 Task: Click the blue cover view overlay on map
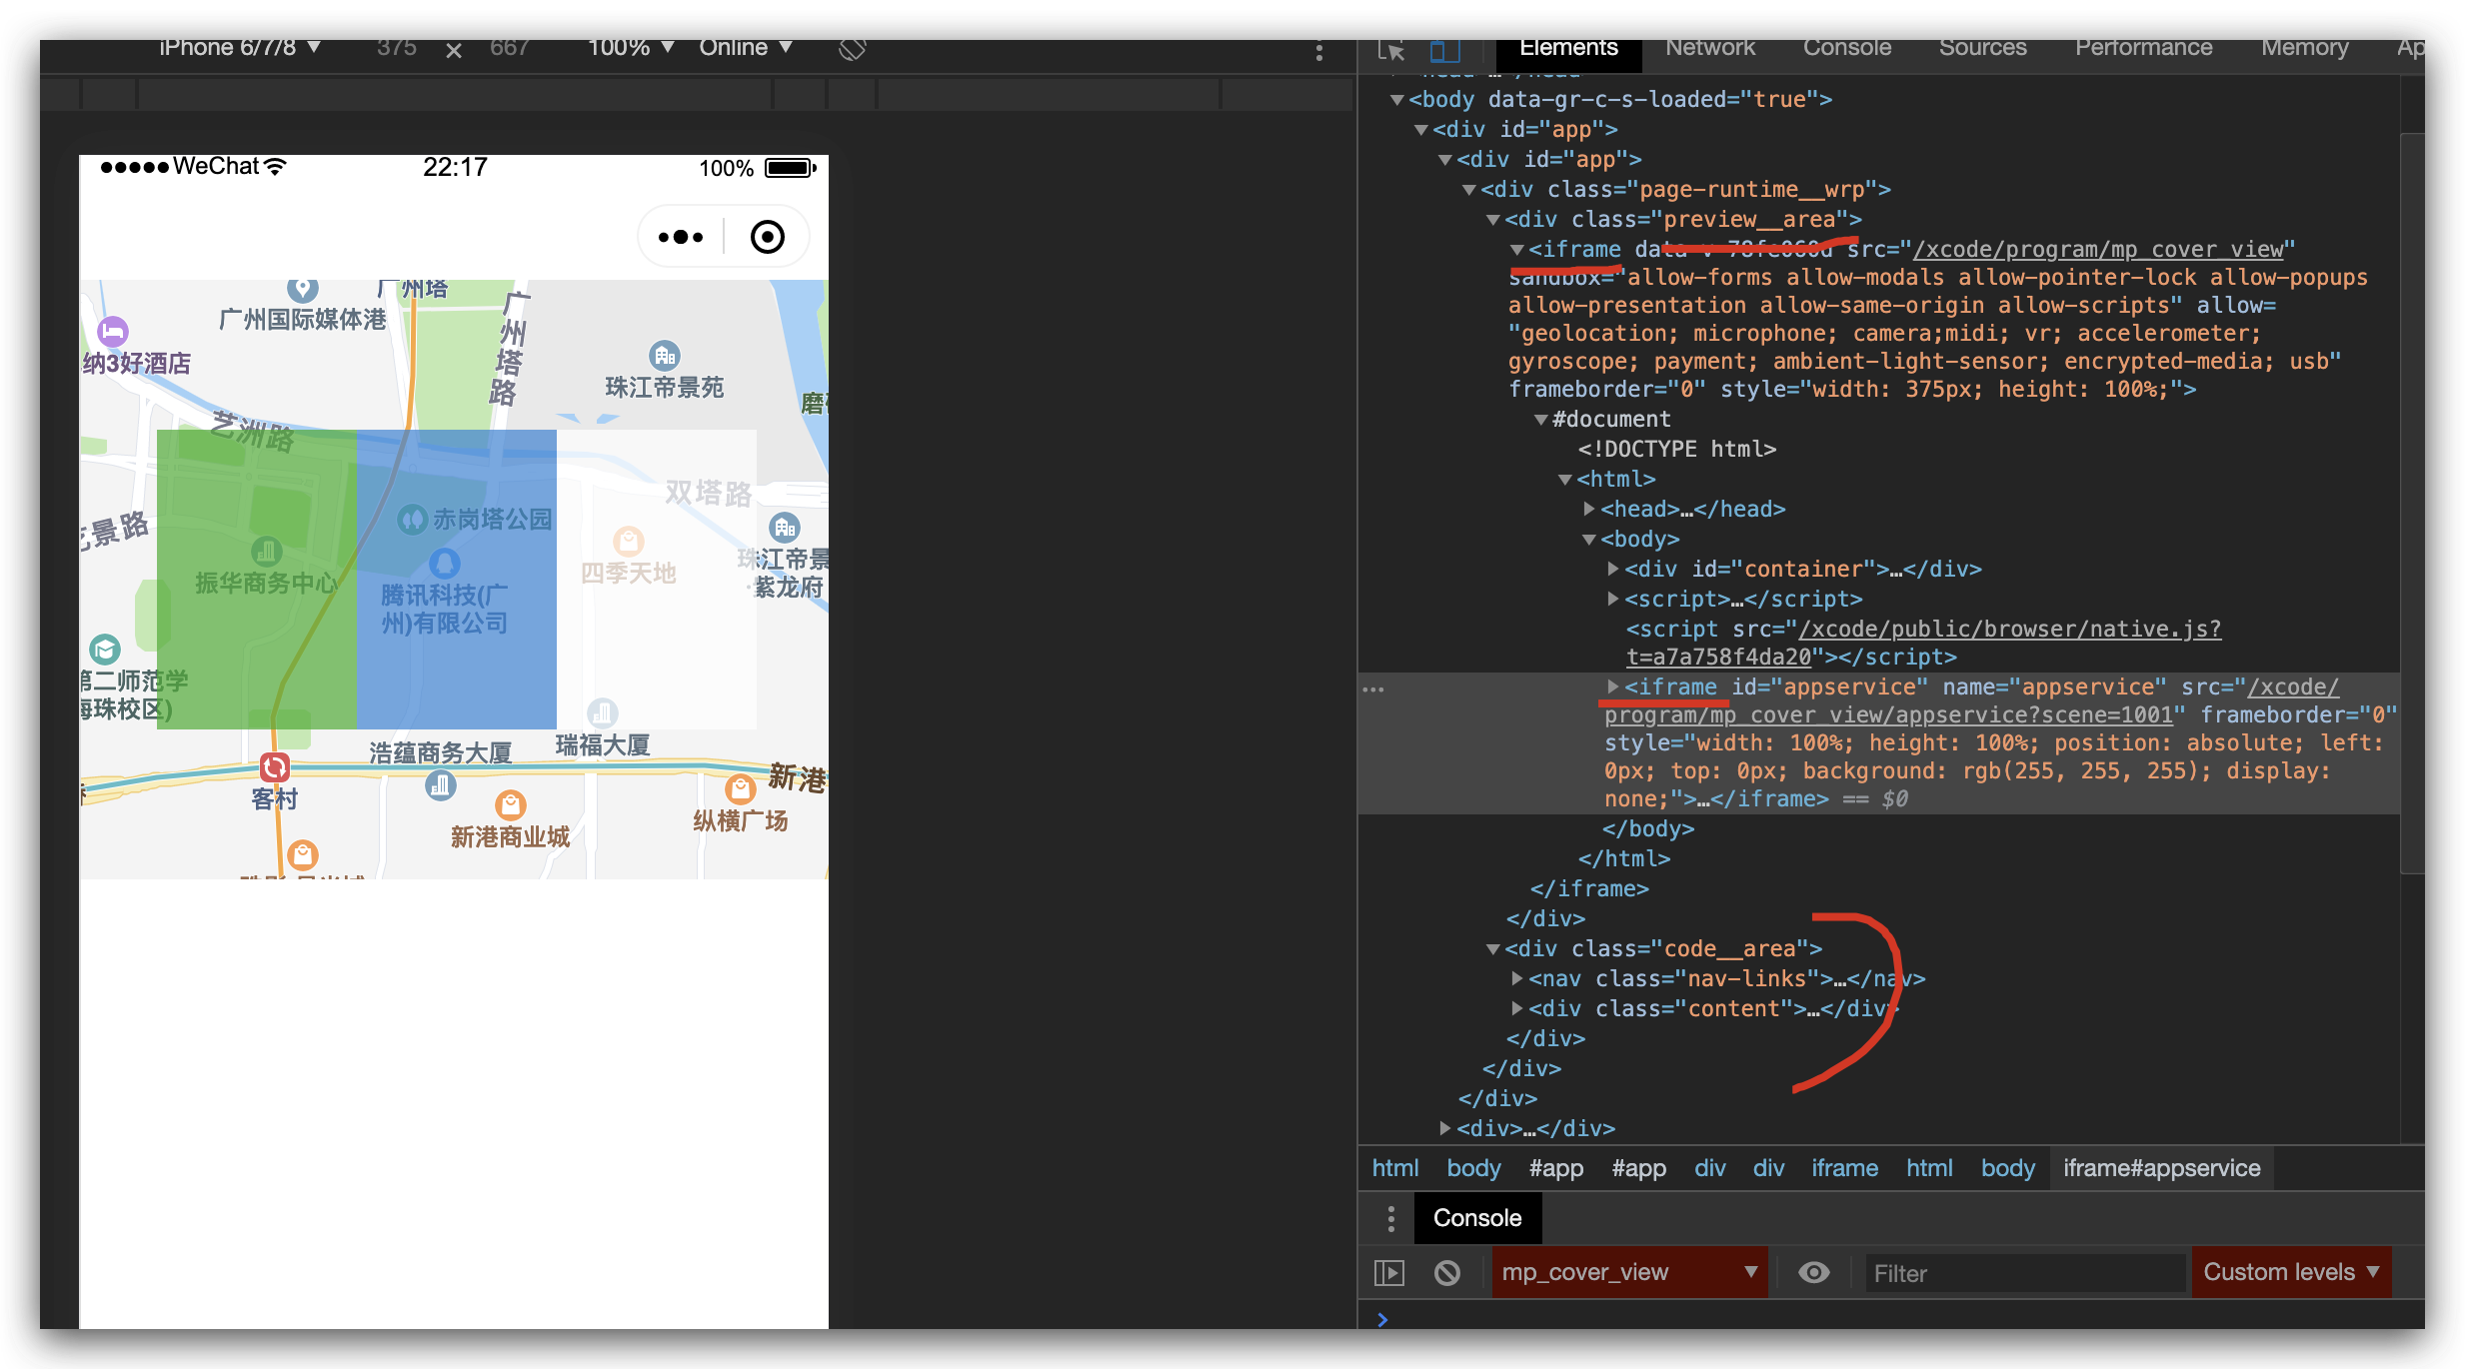(x=457, y=580)
